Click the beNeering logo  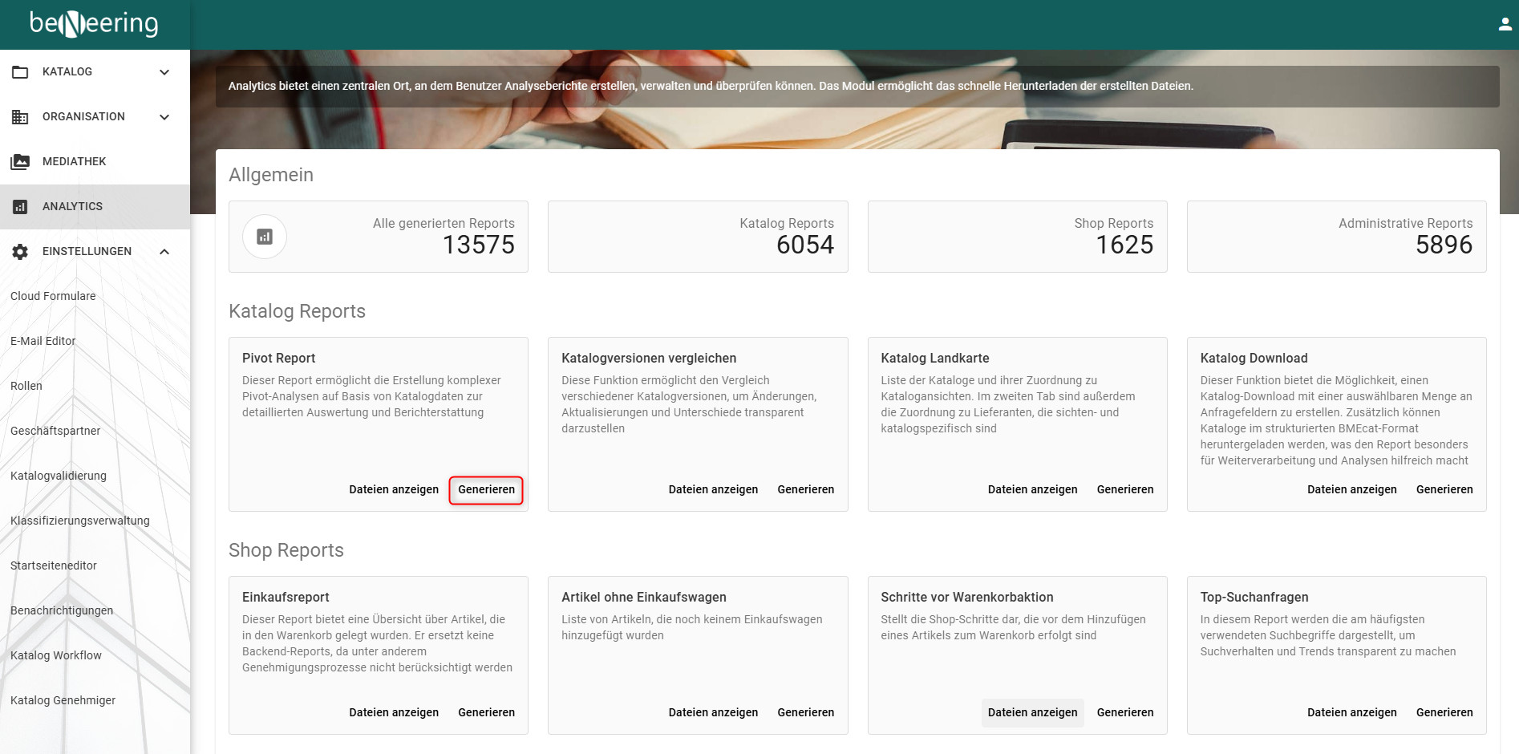click(94, 24)
